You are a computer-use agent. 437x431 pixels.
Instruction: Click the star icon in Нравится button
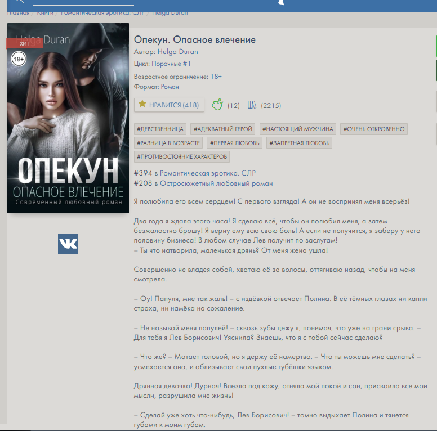click(x=142, y=104)
